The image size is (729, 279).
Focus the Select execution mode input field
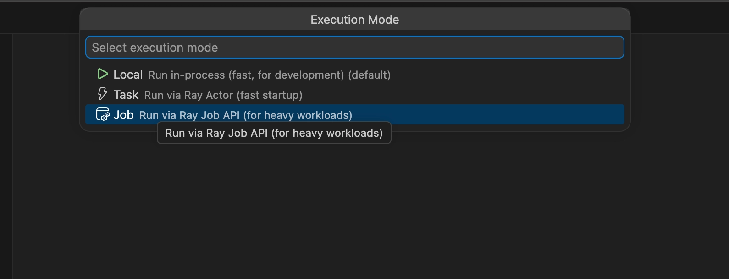coord(354,47)
